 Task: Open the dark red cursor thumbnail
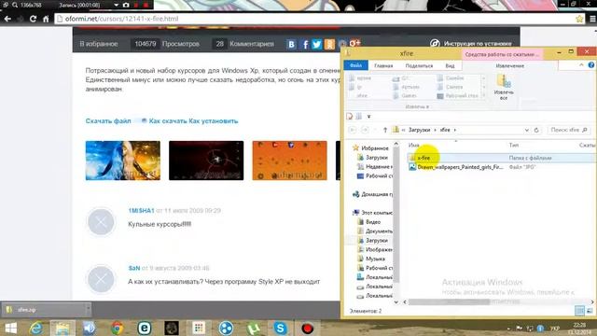pyautogui.click(x=206, y=161)
